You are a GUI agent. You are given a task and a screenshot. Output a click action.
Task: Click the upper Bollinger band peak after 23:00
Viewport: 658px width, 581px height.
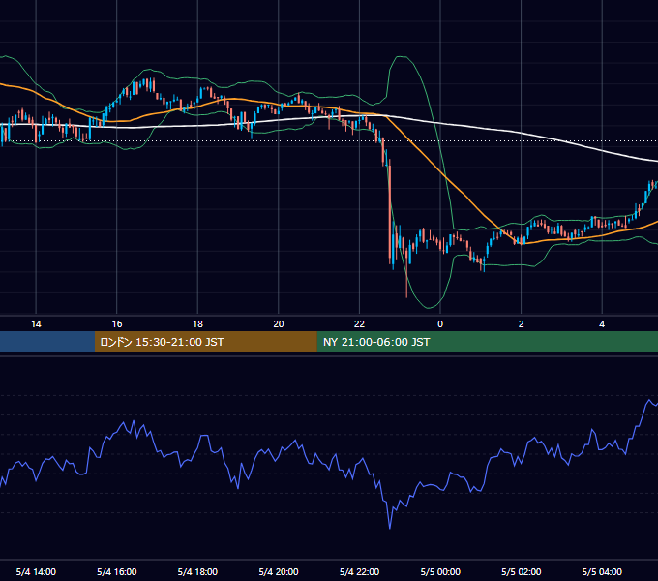pyautogui.click(x=403, y=57)
